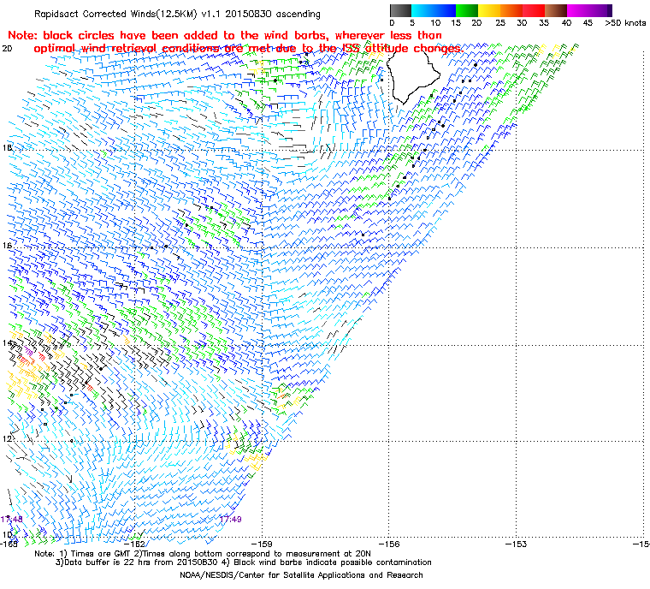Click the '10' label under the color bar
650x589 pixels.
click(x=435, y=23)
